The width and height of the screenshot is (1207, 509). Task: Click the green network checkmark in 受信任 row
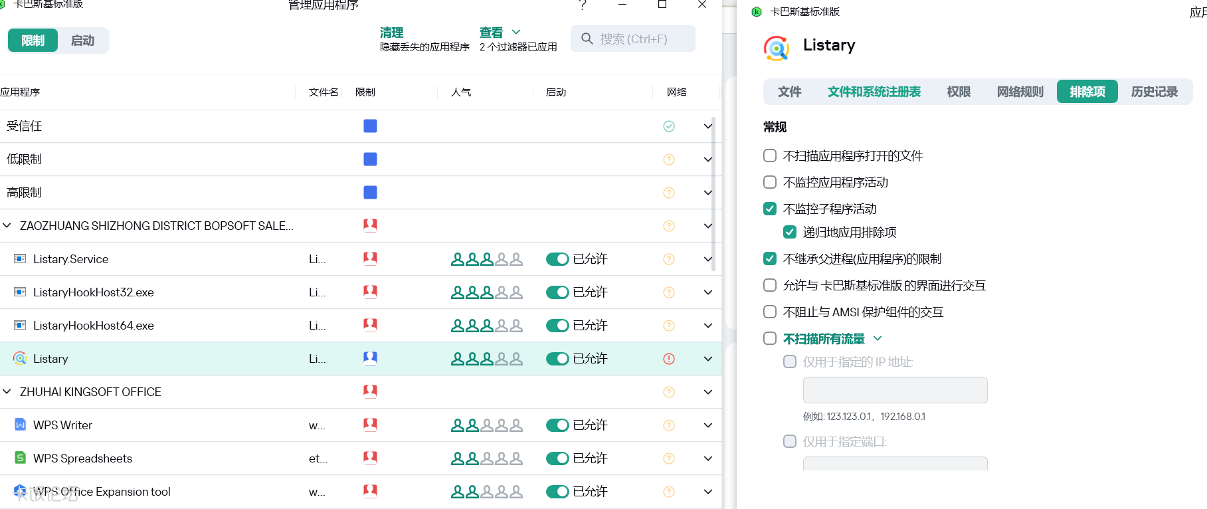point(669,126)
